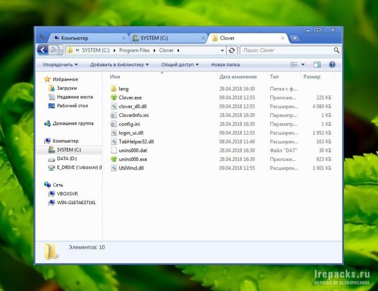This screenshot has height=291, width=378.
Task: Change view with the view icon
Action: [x=294, y=65]
